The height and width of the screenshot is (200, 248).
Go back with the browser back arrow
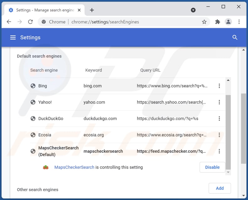pos(9,22)
